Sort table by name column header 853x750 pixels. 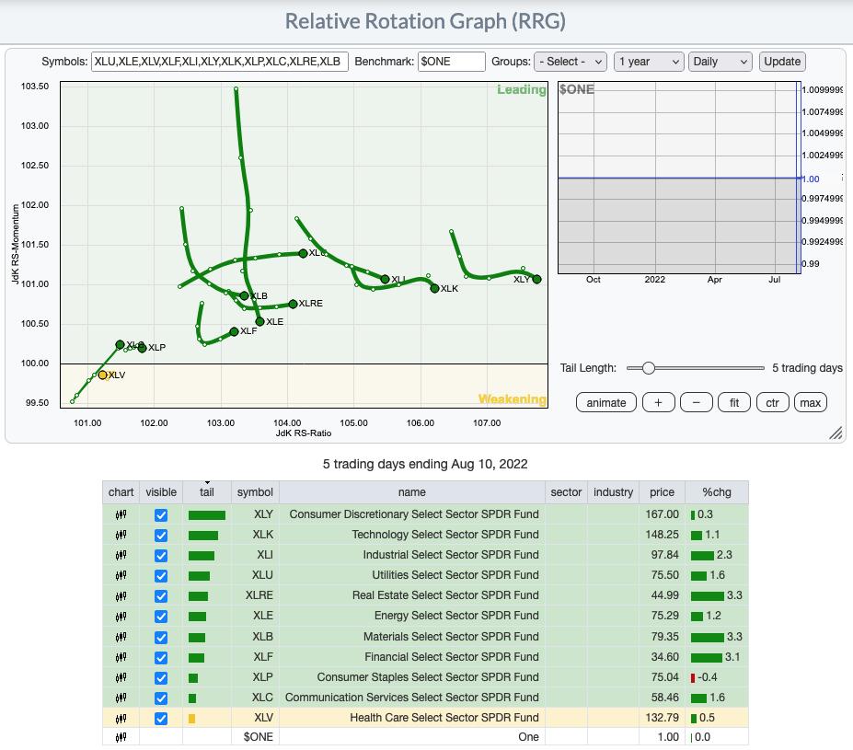(x=412, y=492)
